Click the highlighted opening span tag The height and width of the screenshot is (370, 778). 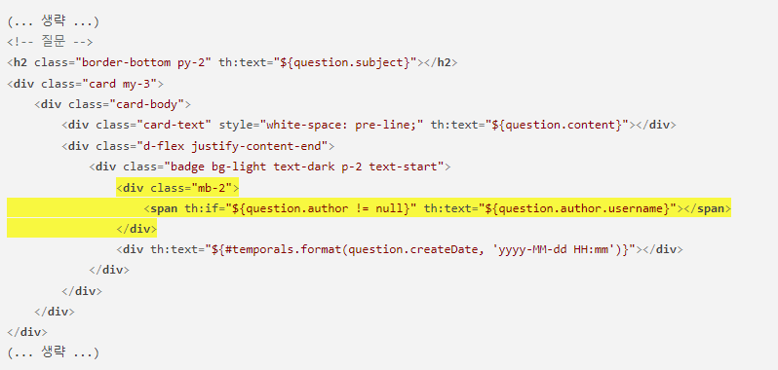pos(164,208)
